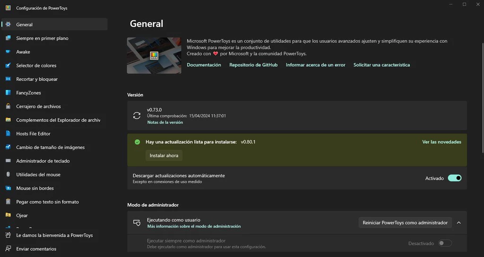The width and height of the screenshot is (484, 257).
Task: Click the green checkmark update-ready icon
Action: pyautogui.click(x=138, y=142)
